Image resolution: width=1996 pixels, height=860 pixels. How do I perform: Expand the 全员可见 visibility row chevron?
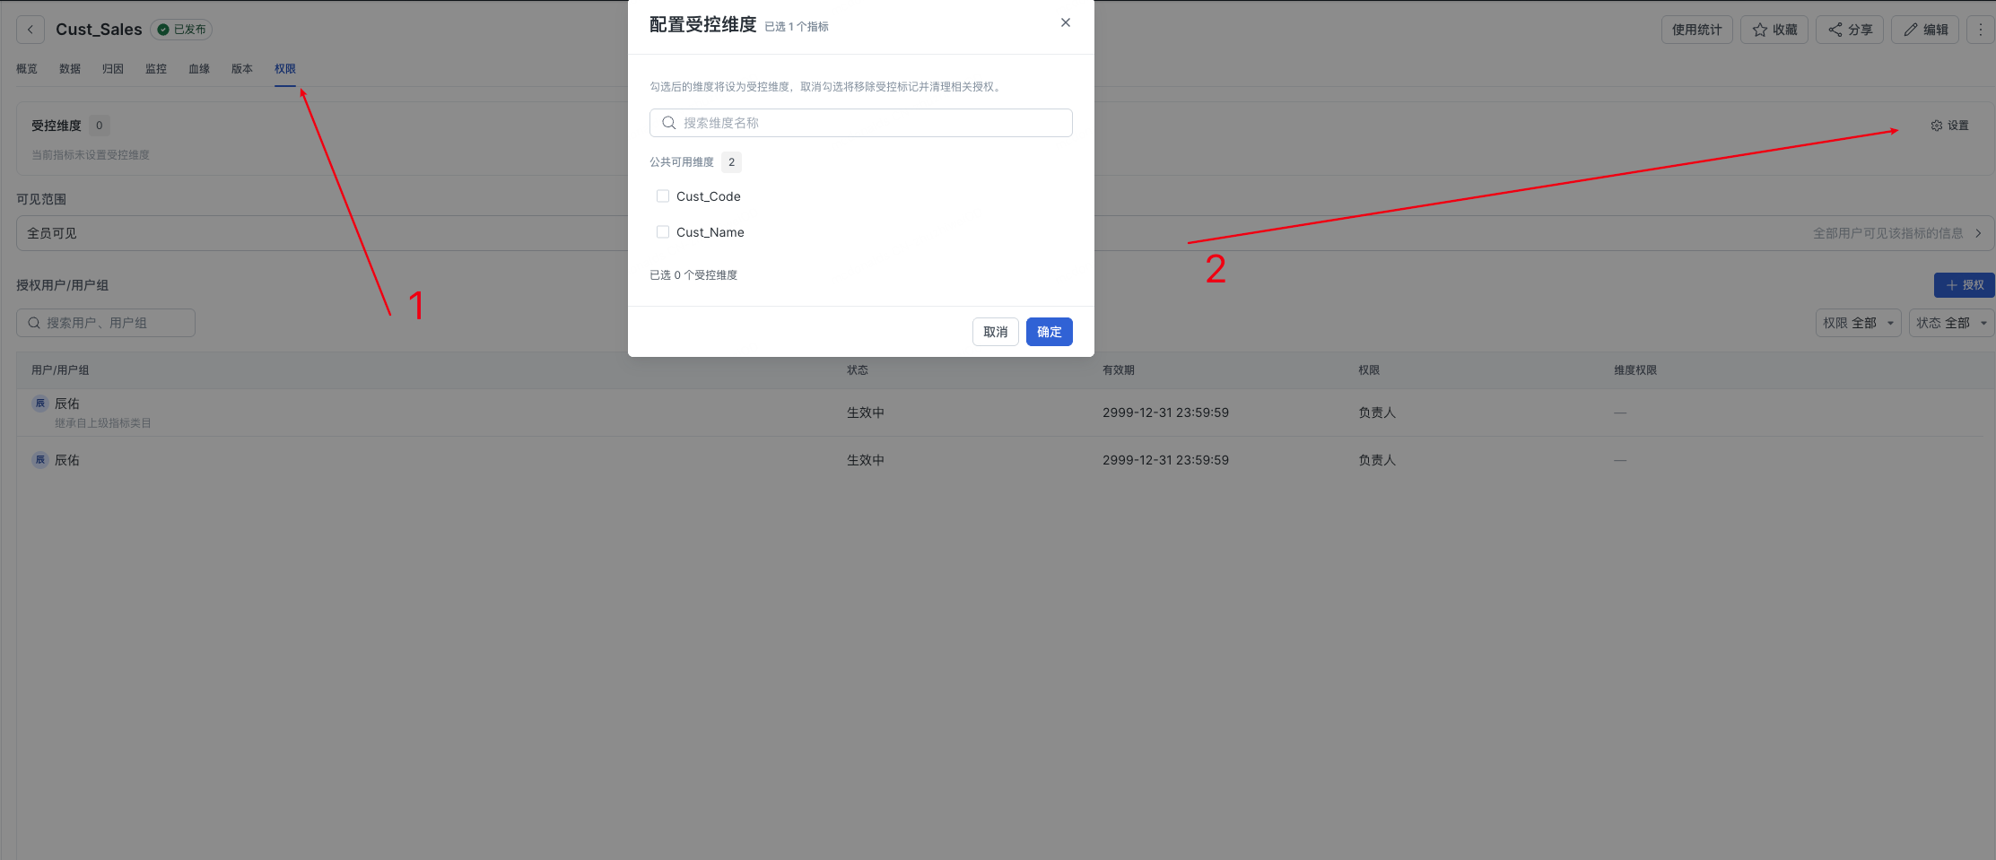[1978, 233]
